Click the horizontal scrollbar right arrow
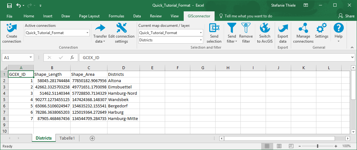Screen dimensions: 357x150 [x=348, y=138]
